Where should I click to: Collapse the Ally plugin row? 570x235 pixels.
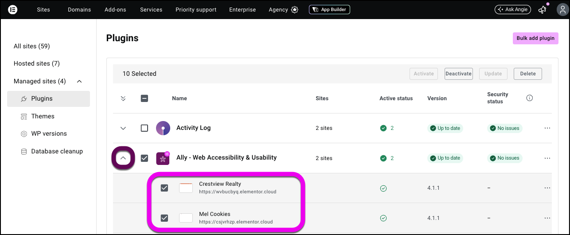(124, 157)
